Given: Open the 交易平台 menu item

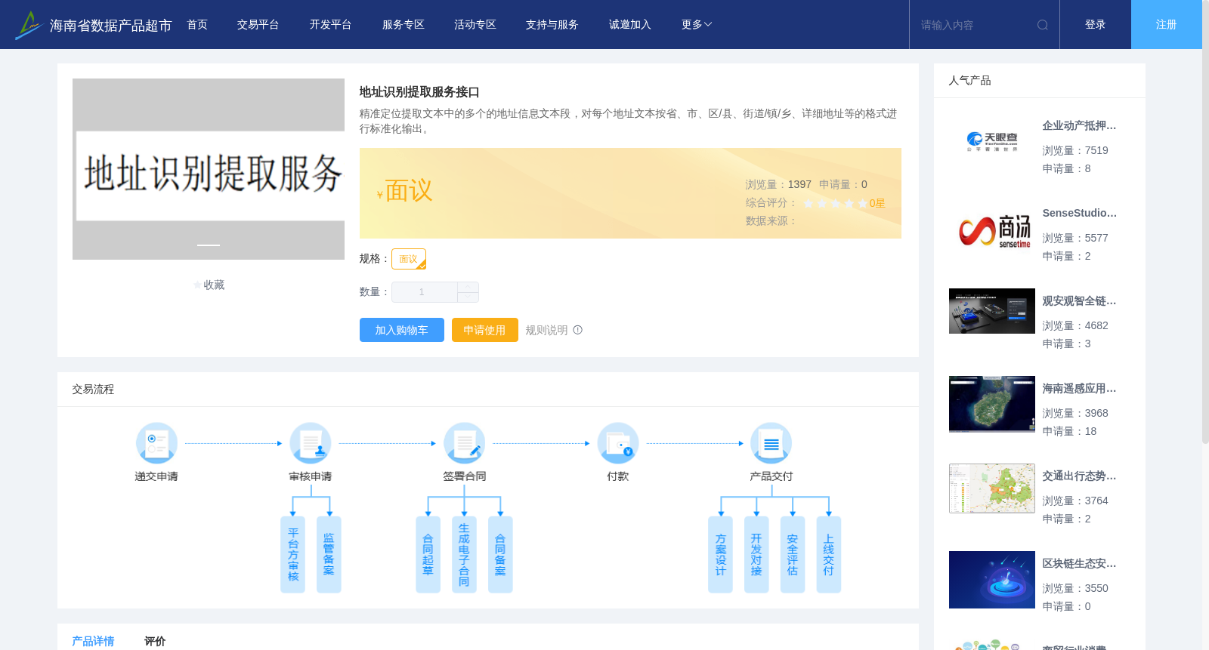Looking at the screenshot, I should pyautogui.click(x=258, y=25).
